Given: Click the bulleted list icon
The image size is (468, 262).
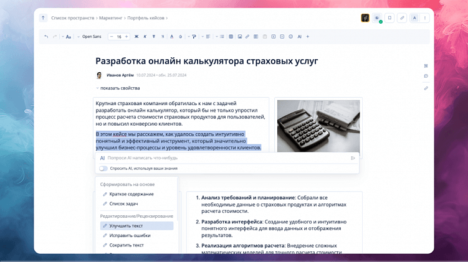Looking at the screenshot, I should (222, 37).
